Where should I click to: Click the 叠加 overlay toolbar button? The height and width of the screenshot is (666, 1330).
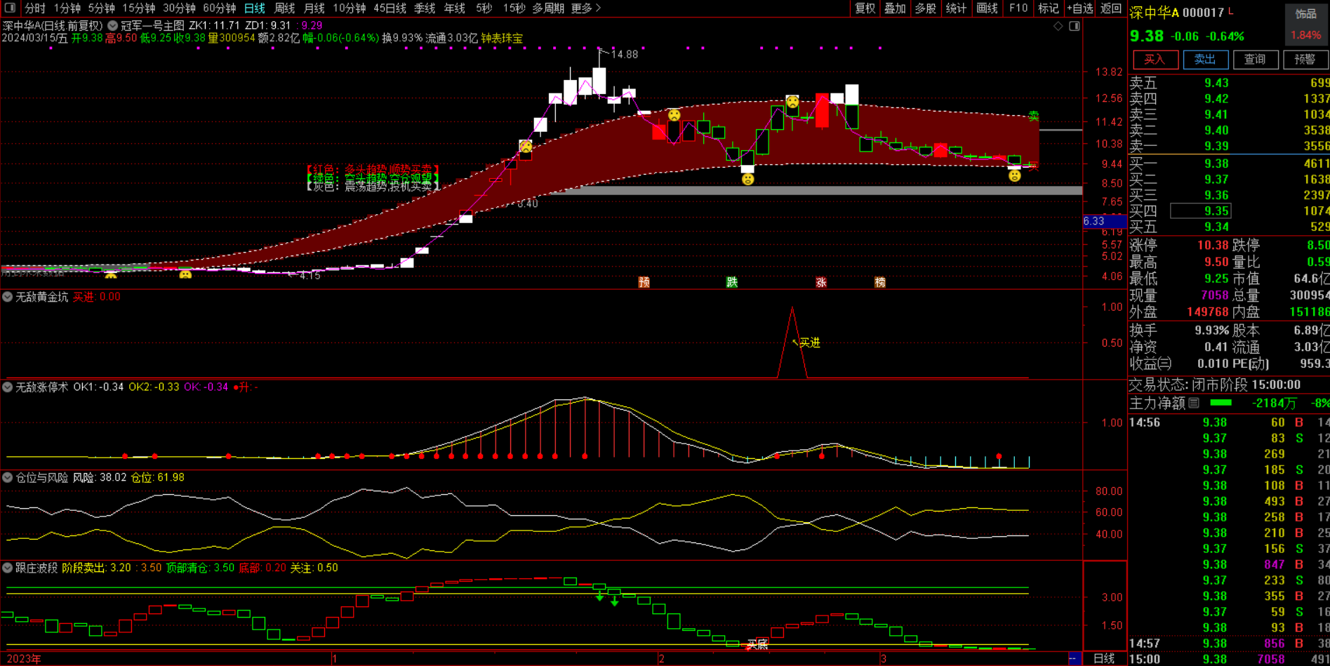pyautogui.click(x=895, y=8)
